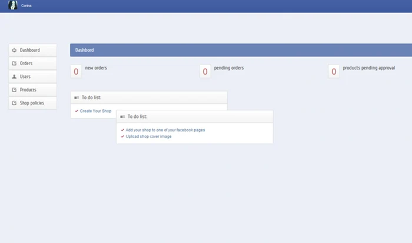Click the list icon in front To do list header
Viewport: 412px width, 243px height.
pos(122,117)
